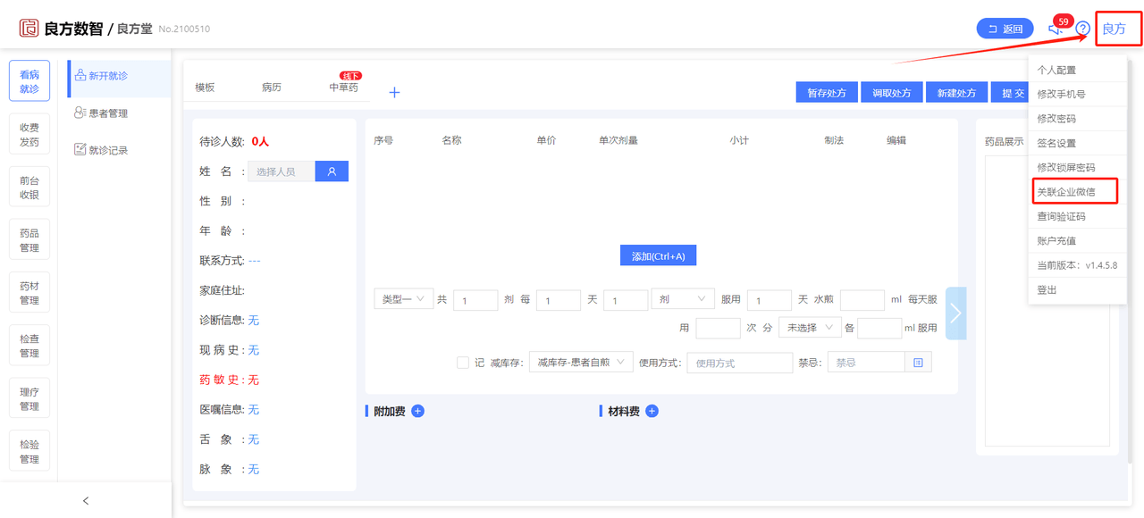
Task: Click the 共 dose count input field
Action: point(475,300)
